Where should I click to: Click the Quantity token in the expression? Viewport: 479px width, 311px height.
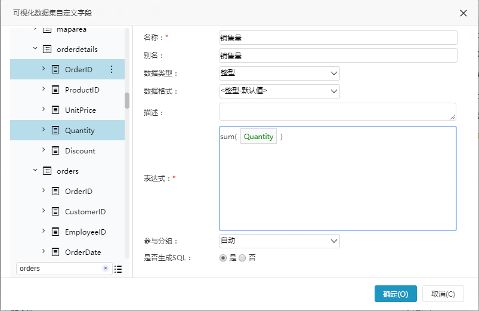tap(258, 136)
